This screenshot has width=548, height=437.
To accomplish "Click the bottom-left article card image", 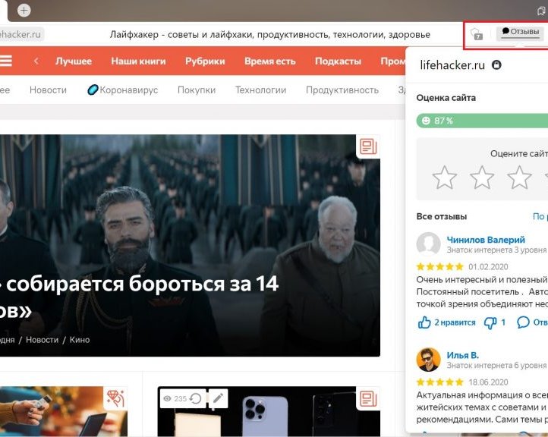I will (x=64, y=411).
